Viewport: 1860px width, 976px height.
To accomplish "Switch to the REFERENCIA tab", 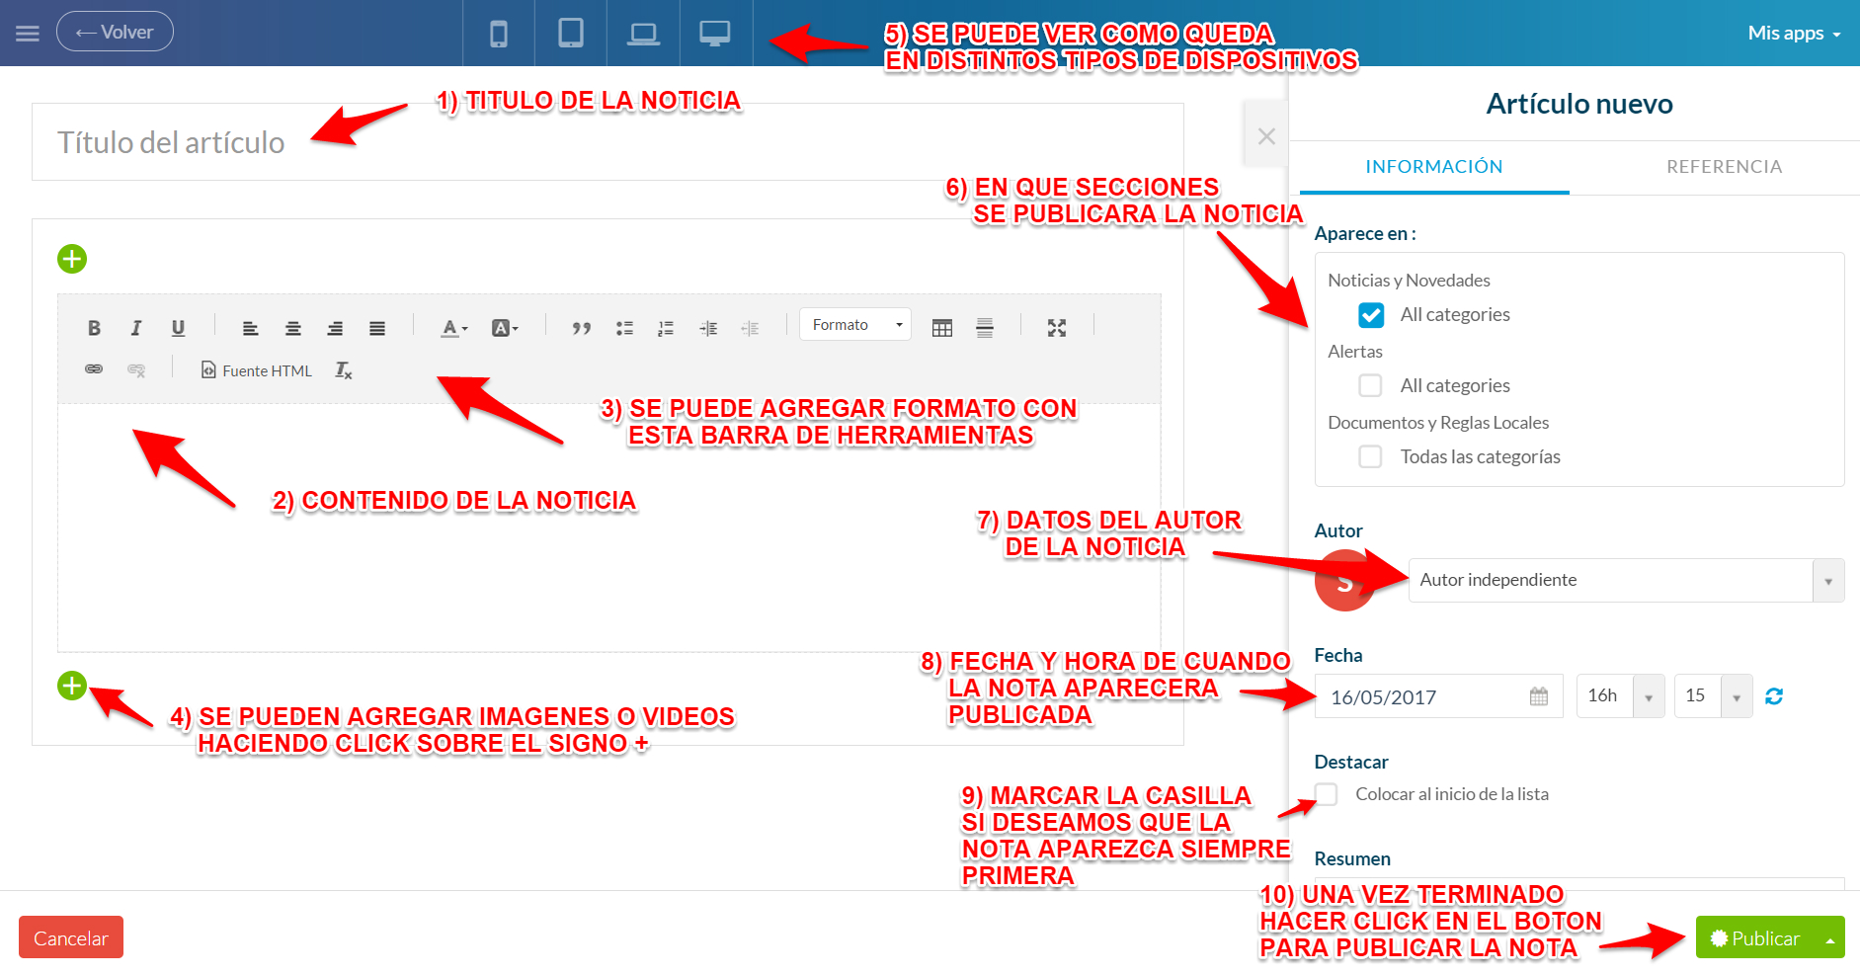I will coord(1725,167).
